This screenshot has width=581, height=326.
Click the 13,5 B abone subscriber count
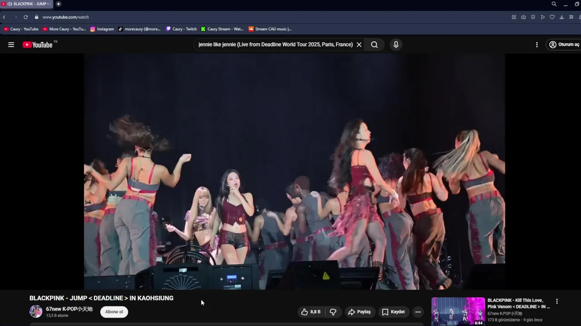(x=57, y=316)
